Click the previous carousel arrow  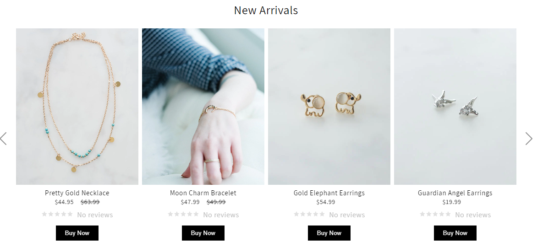[x=4, y=139]
